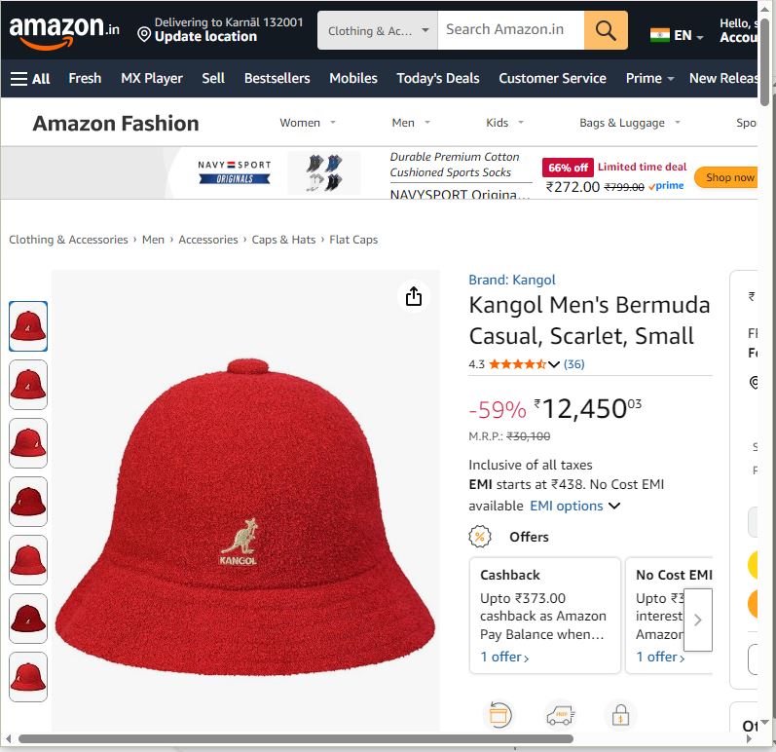This screenshot has height=752, width=776.
Task: Expand the star rating breakdown chevron
Action: (x=554, y=364)
